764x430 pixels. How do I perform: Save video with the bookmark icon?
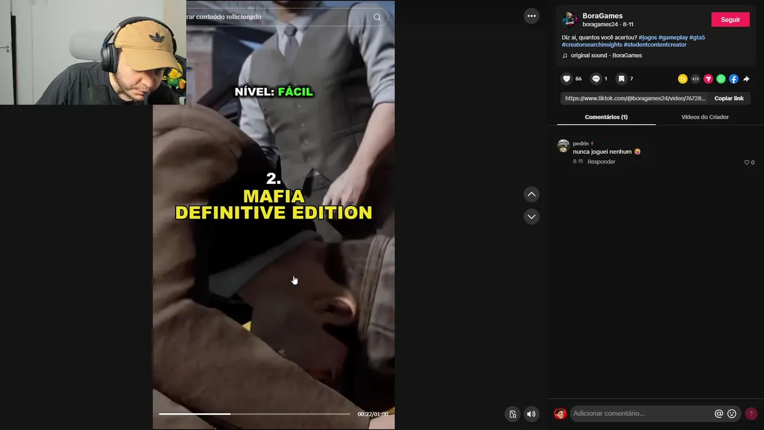621,79
